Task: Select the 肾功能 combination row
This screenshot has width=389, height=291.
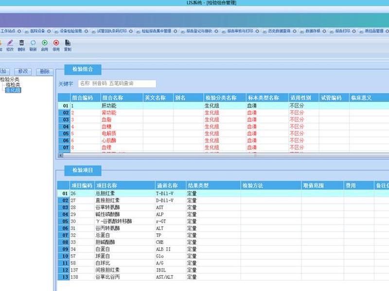Action: click(223, 113)
